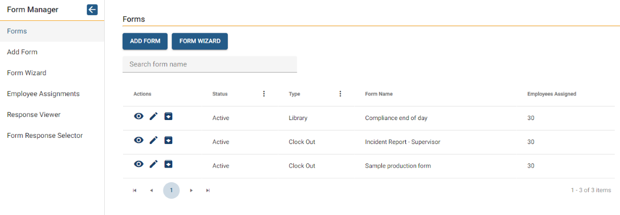Archive the Compliance end of day form

169,116
